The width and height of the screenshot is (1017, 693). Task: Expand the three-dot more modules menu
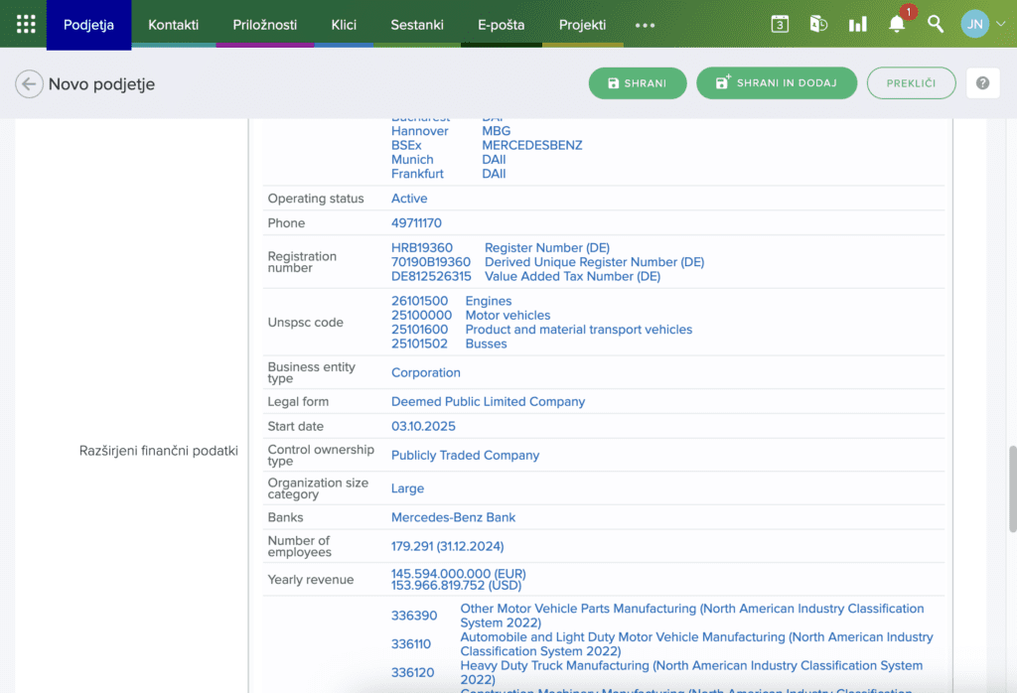(x=645, y=25)
